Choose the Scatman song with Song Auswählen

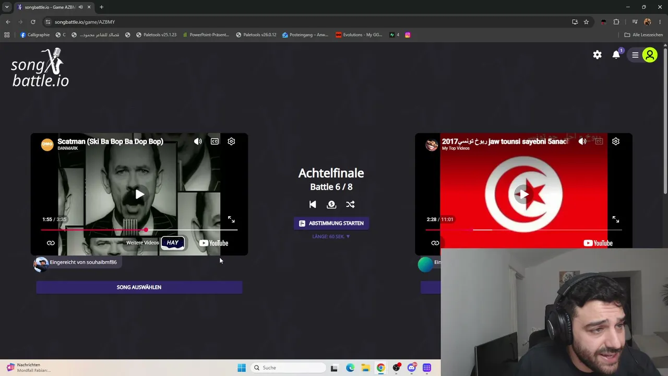pyautogui.click(x=139, y=287)
